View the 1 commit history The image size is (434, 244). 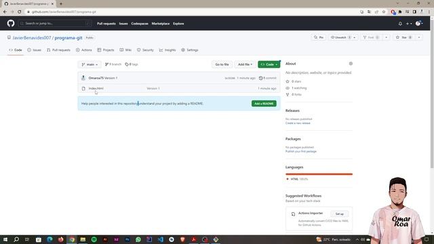click(267, 78)
